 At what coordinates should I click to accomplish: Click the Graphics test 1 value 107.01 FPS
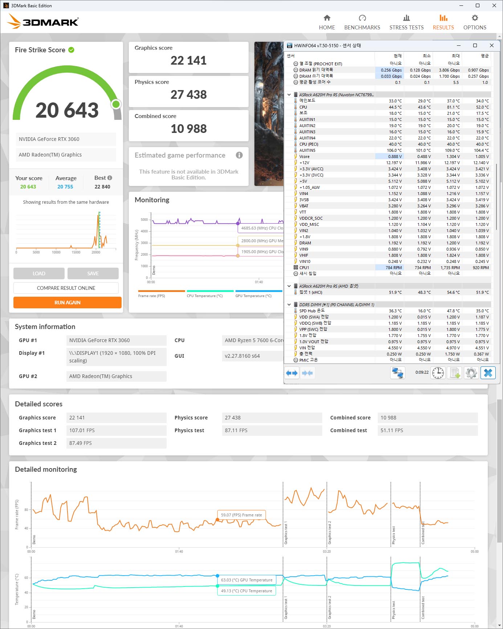point(116,430)
